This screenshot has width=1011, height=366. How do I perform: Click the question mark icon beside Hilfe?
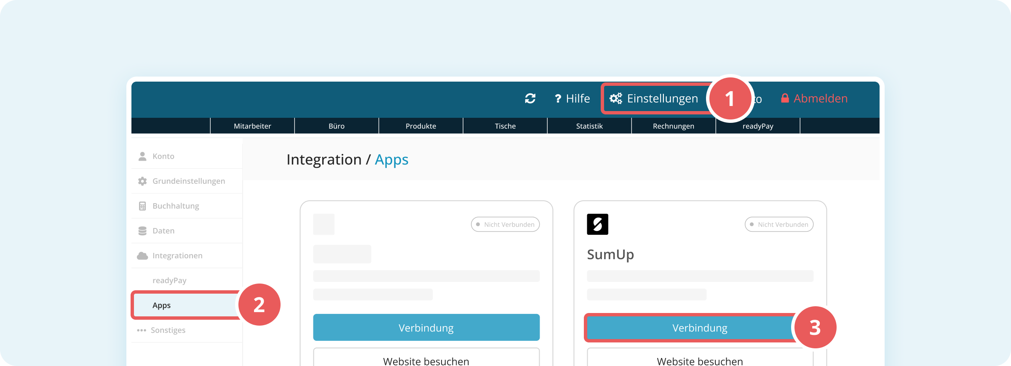pyautogui.click(x=558, y=98)
